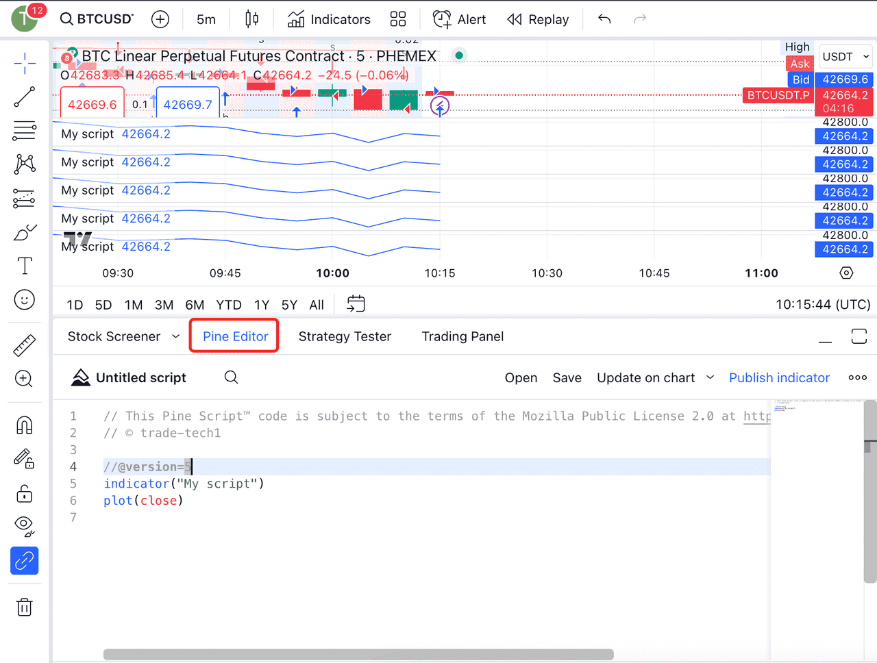Viewport: 877px width, 663px height.
Task: Toggle the highlighted drawing link button
Action: [x=25, y=561]
